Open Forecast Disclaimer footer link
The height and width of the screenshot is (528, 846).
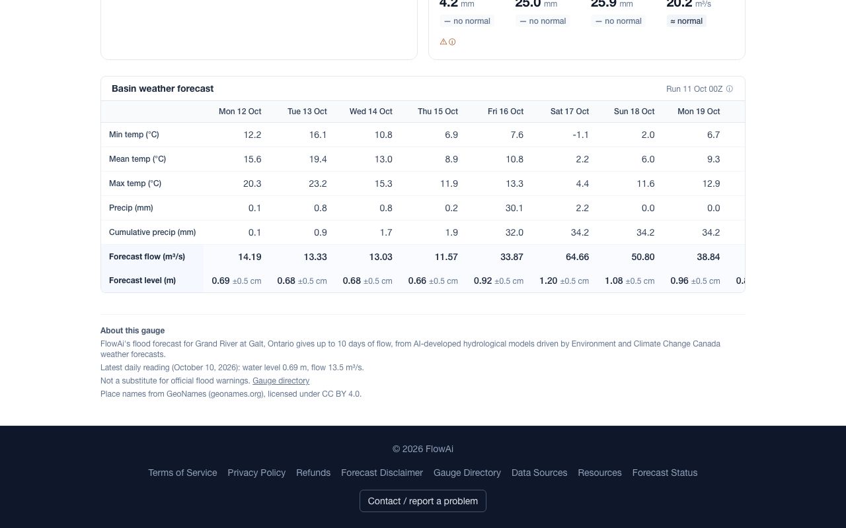pos(382,473)
